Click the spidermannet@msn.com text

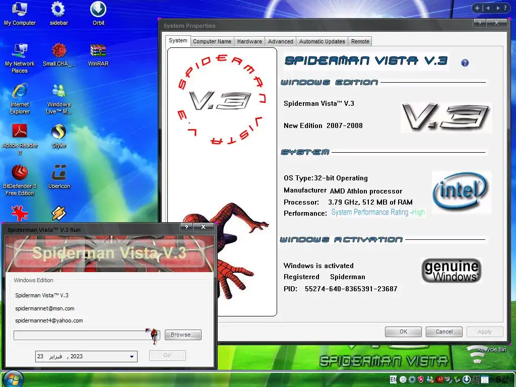(x=45, y=308)
